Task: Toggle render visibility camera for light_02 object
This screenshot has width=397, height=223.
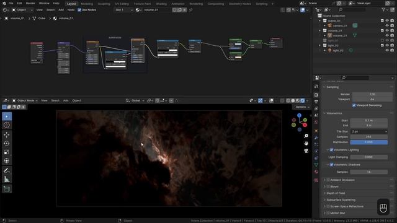Action: [x=392, y=50]
